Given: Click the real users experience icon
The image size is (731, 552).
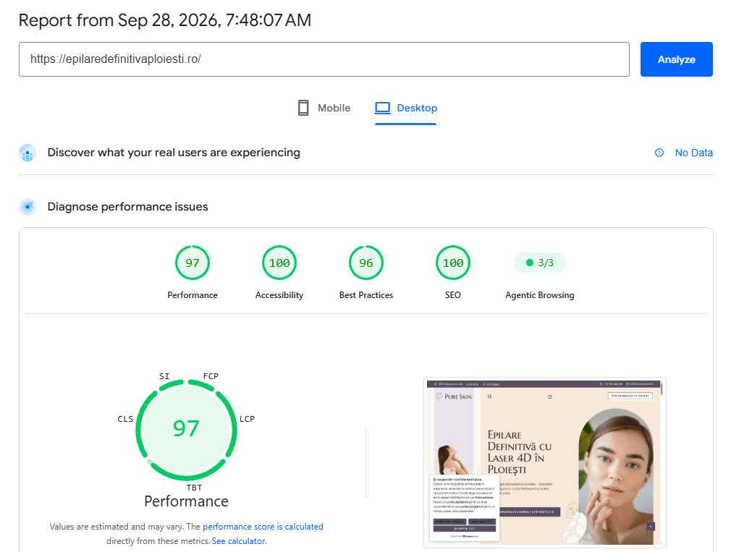Looking at the screenshot, I should tap(28, 153).
